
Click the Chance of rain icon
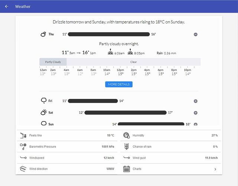click(x=126, y=147)
